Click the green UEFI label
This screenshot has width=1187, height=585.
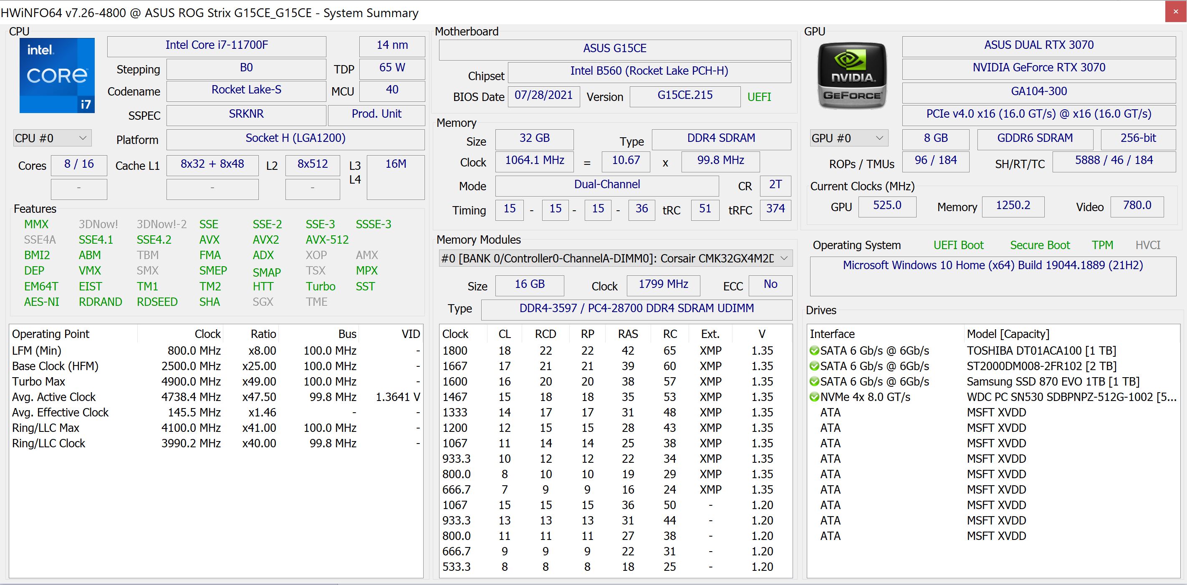[x=759, y=97]
